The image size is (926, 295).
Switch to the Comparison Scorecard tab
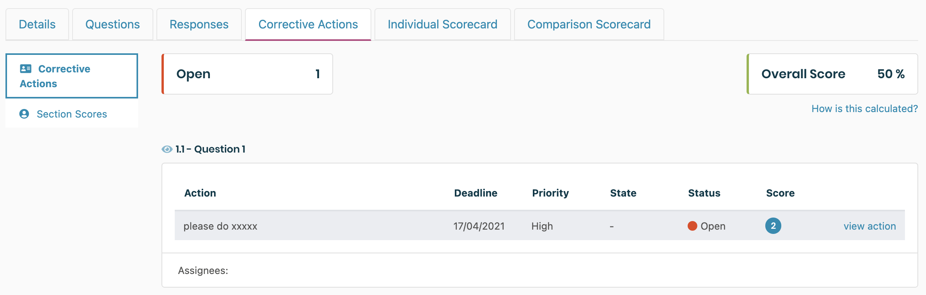(589, 24)
